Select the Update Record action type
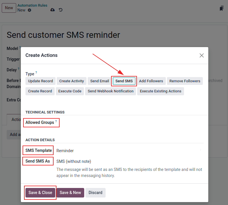This screenshot has width=228, height=205. coord(41,81)
